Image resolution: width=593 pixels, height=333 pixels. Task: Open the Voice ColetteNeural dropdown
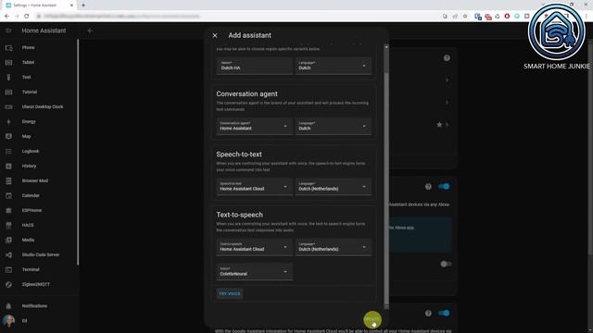255,272
